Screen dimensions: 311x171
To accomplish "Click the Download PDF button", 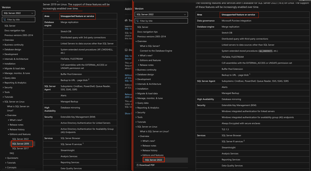I will coord(146,165).
